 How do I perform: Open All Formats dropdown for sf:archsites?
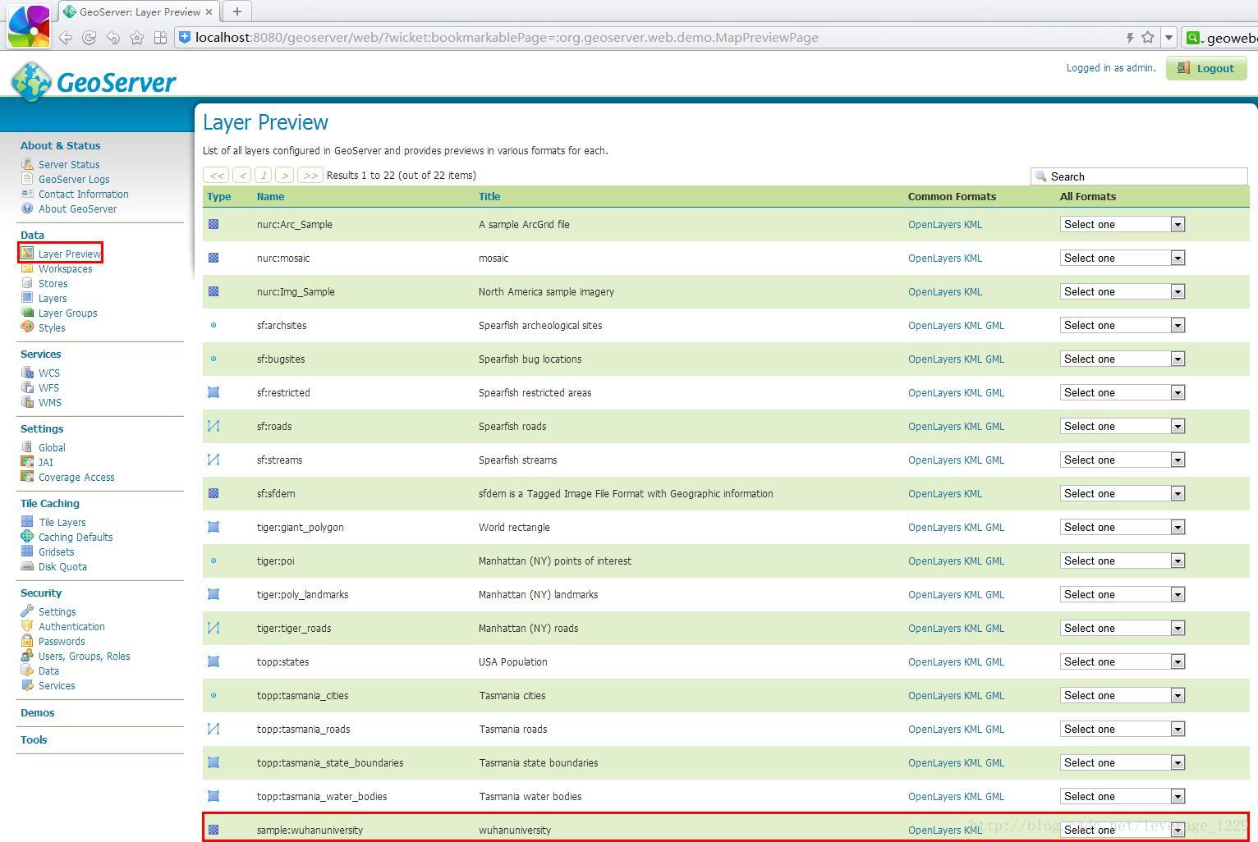[1123, 325]
